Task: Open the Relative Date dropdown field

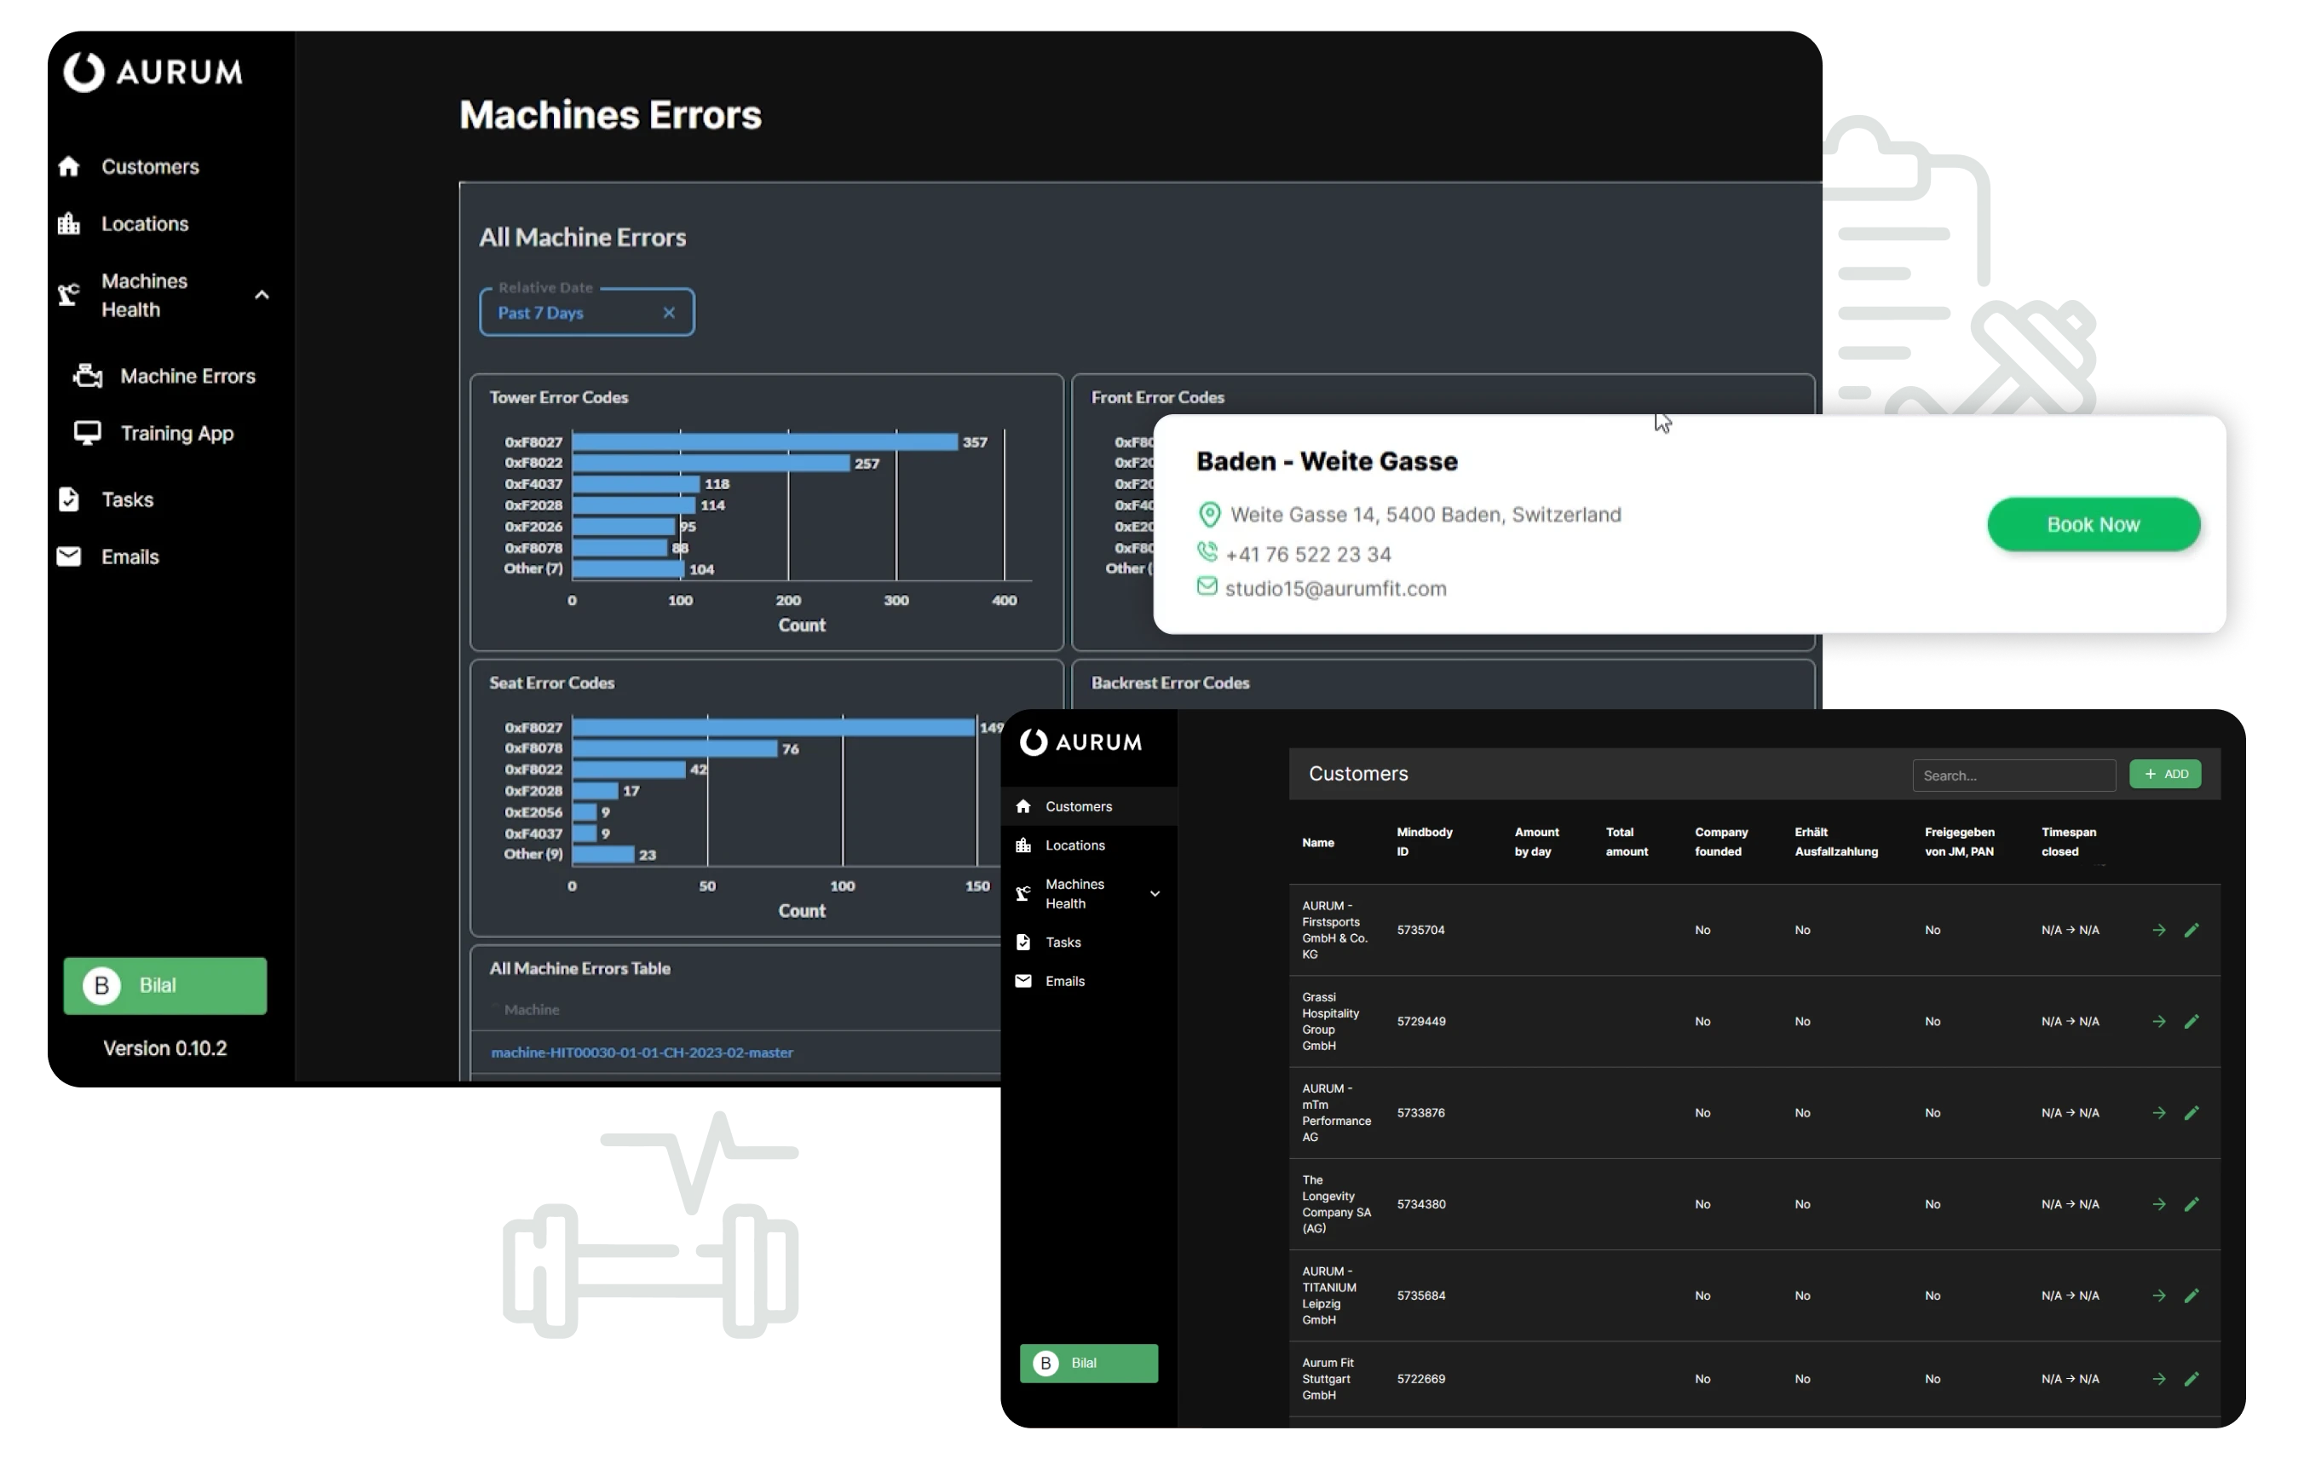Action: point(586,312)
